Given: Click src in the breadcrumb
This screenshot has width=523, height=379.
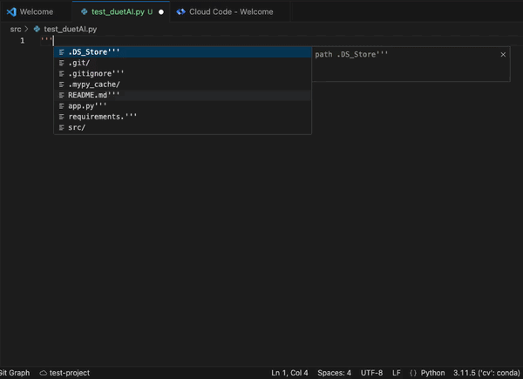Looking at the screenshot, I should click(16, 30).
